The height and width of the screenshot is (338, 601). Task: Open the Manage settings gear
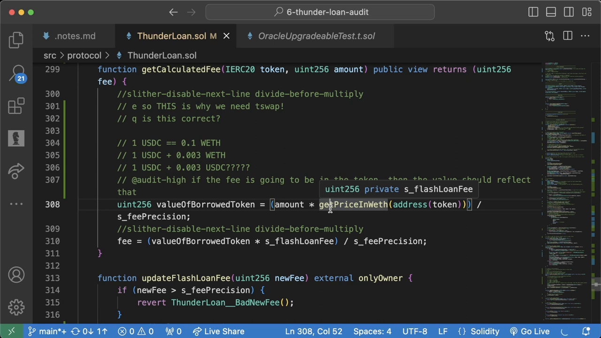point(16,307)
